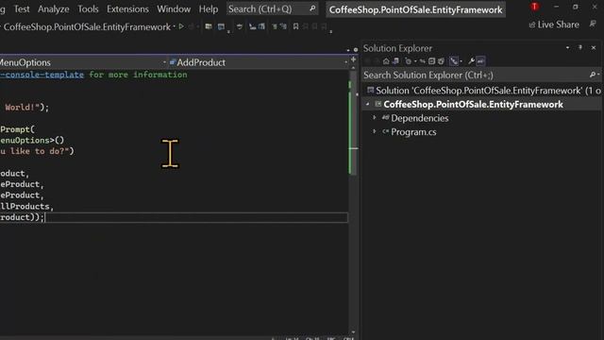Click the "Prompt(" code line
Image resolution: width=604 pixels, height=340 pixels.
pyautogui.click(x=17, y=129)
